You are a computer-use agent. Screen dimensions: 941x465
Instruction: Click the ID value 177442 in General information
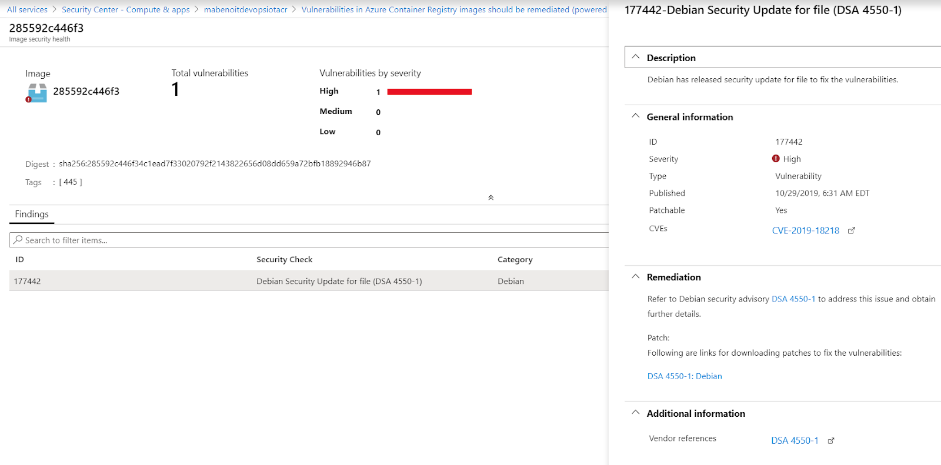[789, 142]
